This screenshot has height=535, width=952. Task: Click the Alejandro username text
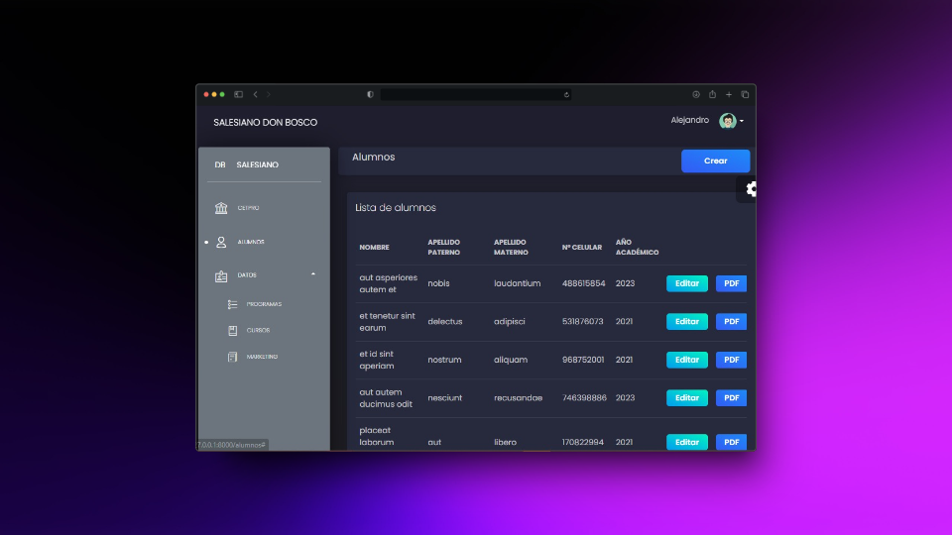tap(690, 120)
